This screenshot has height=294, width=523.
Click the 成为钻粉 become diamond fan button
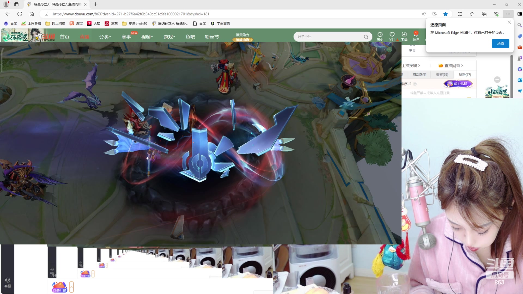tap(458, 84)
